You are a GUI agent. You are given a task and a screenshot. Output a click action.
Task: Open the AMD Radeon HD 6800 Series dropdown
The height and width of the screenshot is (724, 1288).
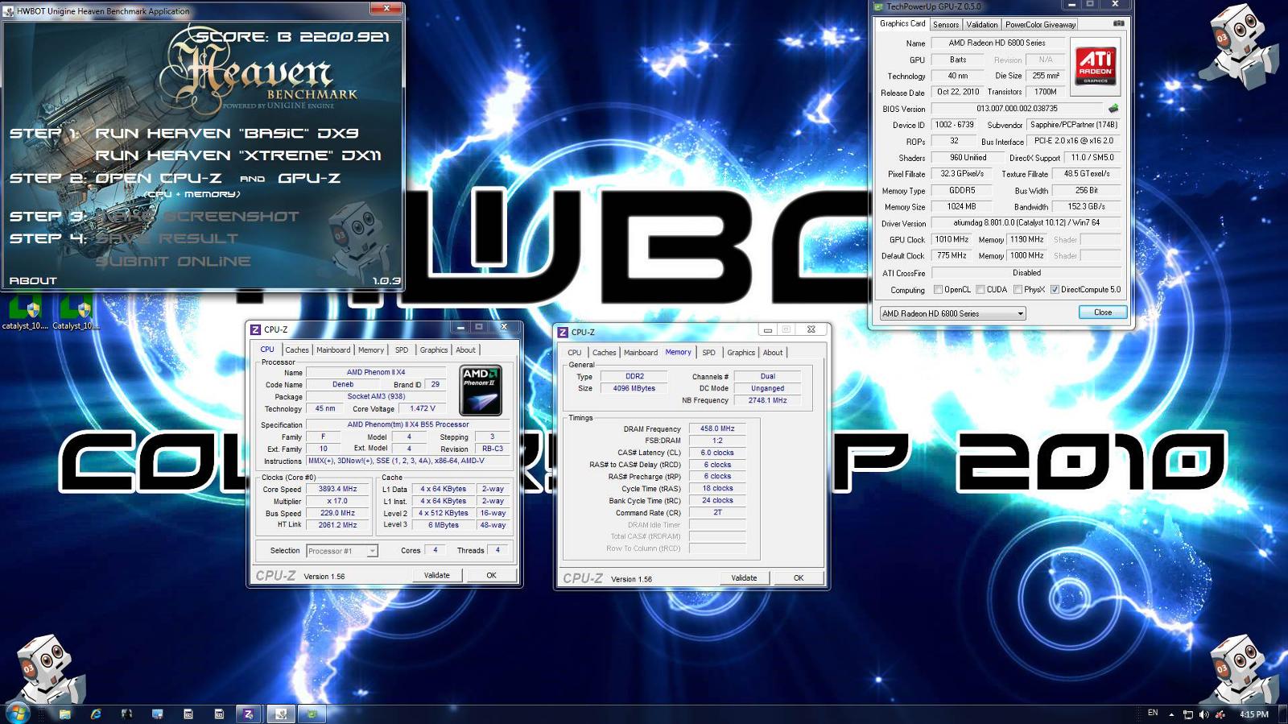click(x=952, y=313)
